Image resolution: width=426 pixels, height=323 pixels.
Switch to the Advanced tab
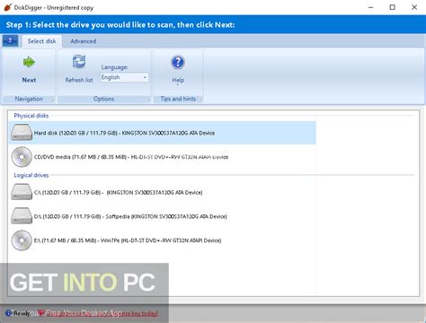pyautogui.click(x=84, y=41)
